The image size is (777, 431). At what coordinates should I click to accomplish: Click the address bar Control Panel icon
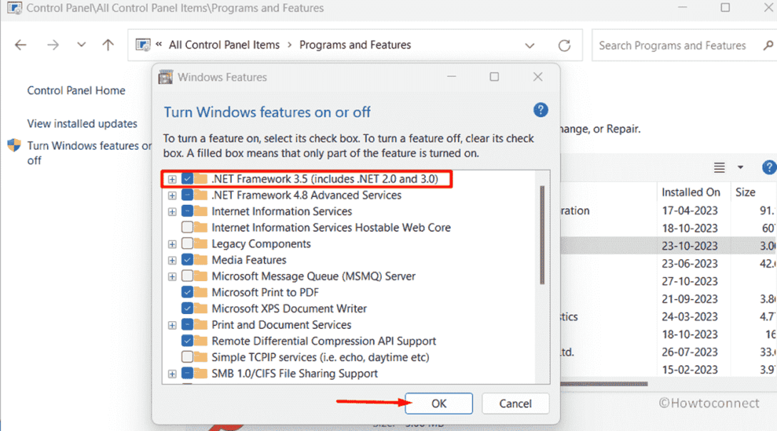click(143, 44)
